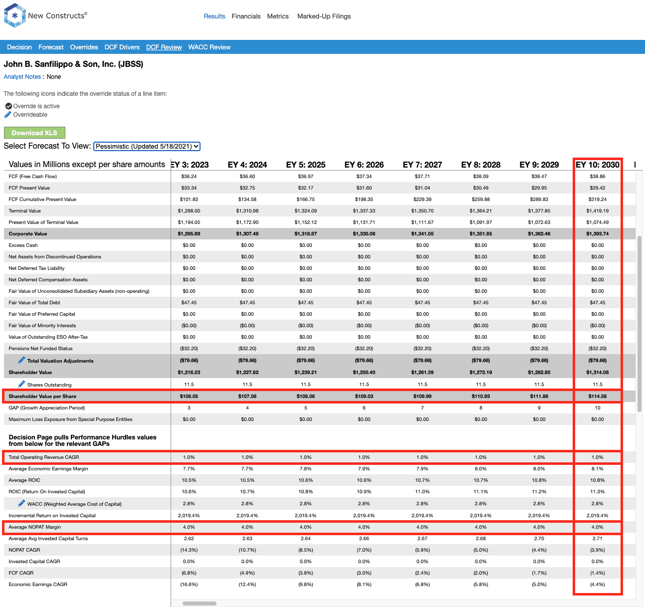Image resolution: width=645 pixels, height=607 pixels.
Task: Select the FCF CAGR row label
Action: [x=21, y=573]
